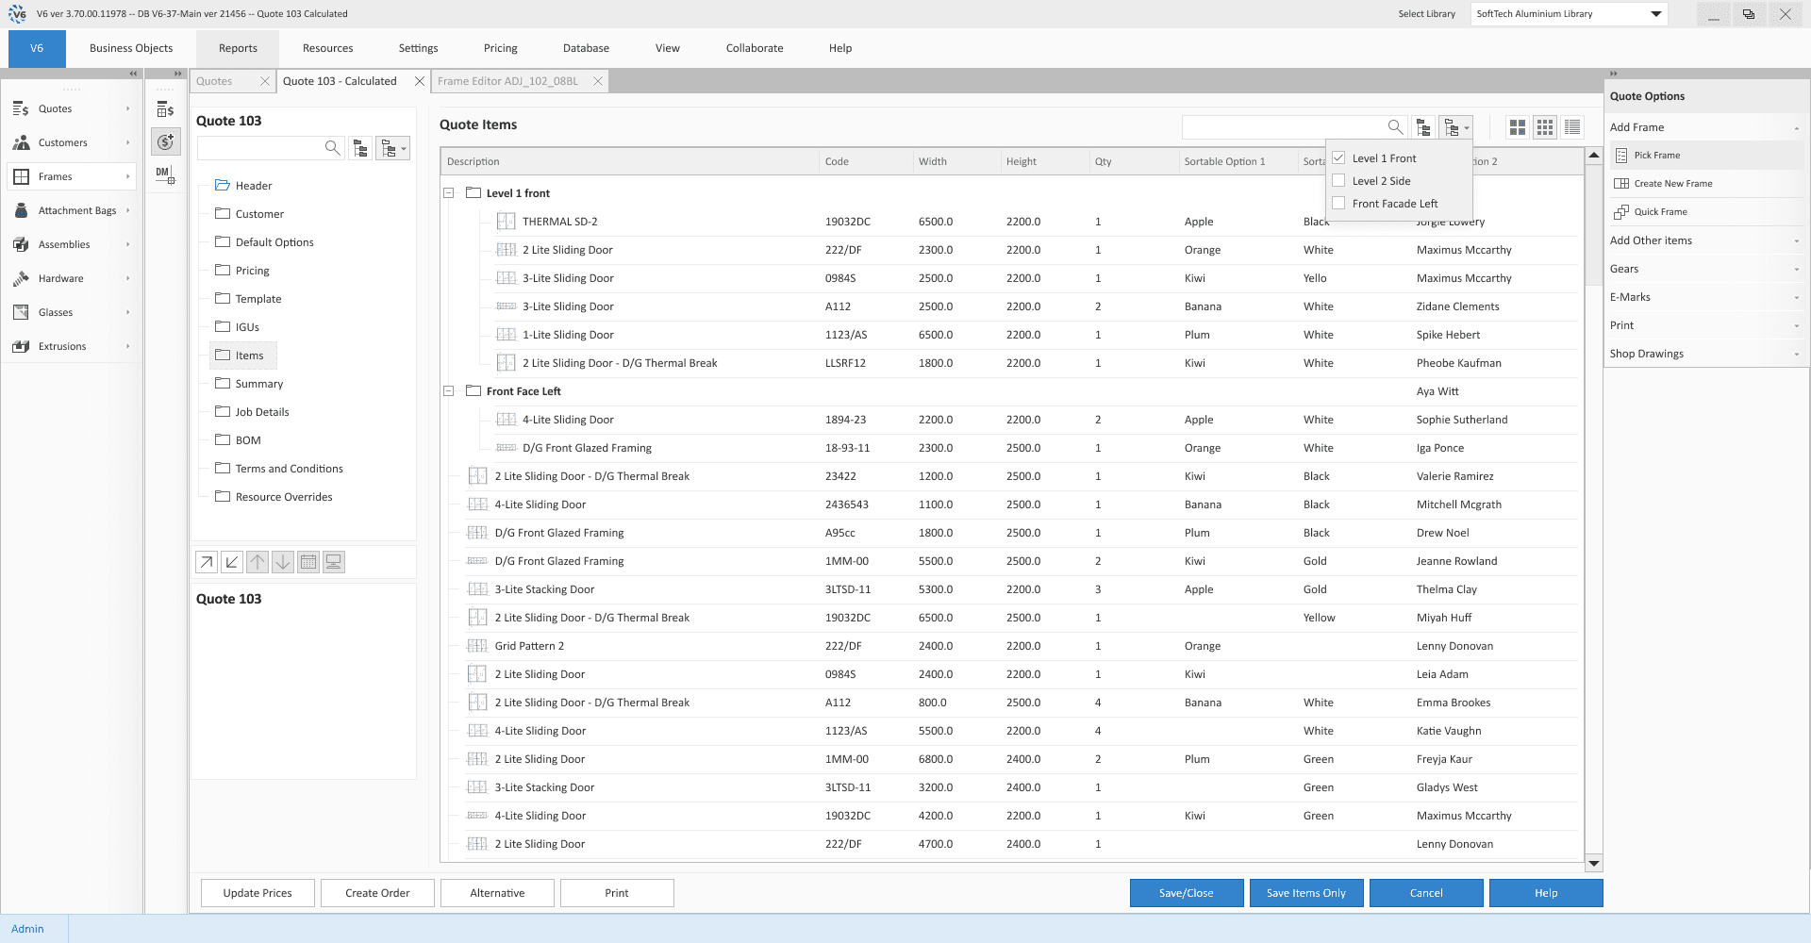
Task: Click the Save/Close button
Action: (1187, 893)
